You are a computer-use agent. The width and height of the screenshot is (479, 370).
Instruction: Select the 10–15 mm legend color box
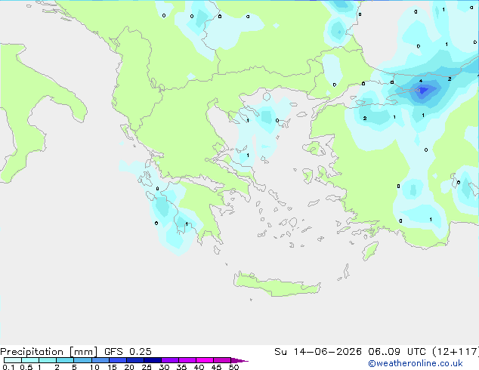tap(100, 360)
